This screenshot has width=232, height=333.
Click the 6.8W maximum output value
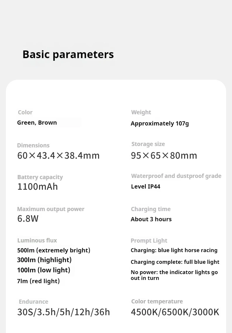28,218
